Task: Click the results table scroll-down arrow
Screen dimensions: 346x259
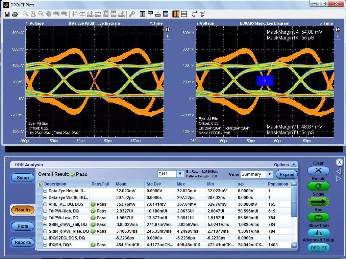Action: pyautogui.click(x=294, y=245)
